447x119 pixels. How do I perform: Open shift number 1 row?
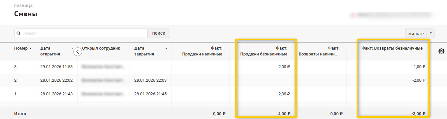(223, 94)
